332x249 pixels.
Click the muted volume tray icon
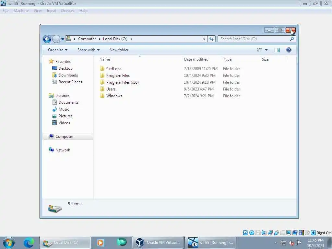[x=291, y=243]
